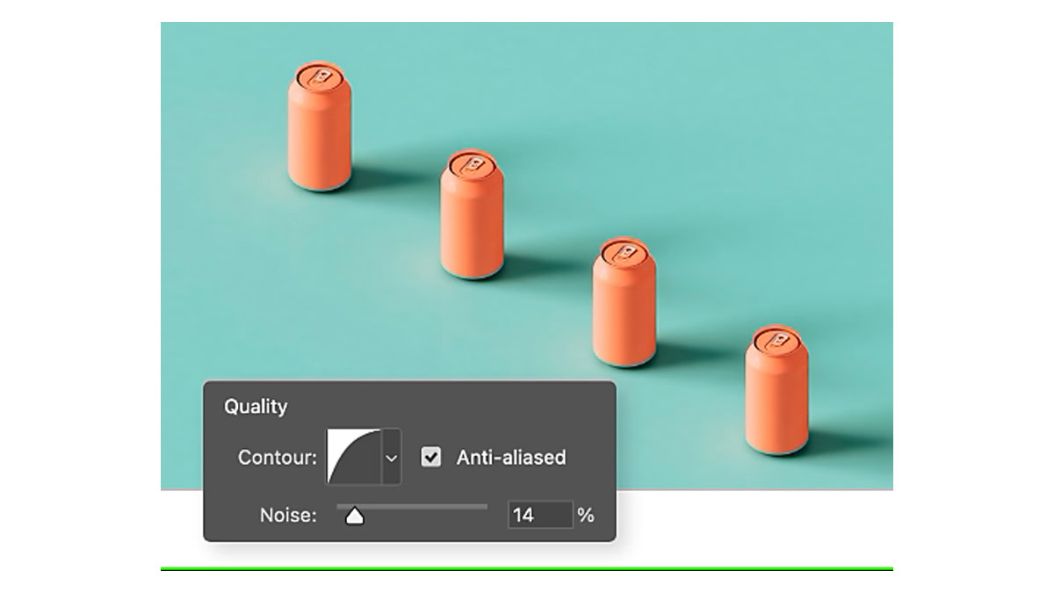Image resolution: width=1054 pixels, height=593 pixels.
Task: Click the far end of the Noise slider track
Action: [484, 507]
